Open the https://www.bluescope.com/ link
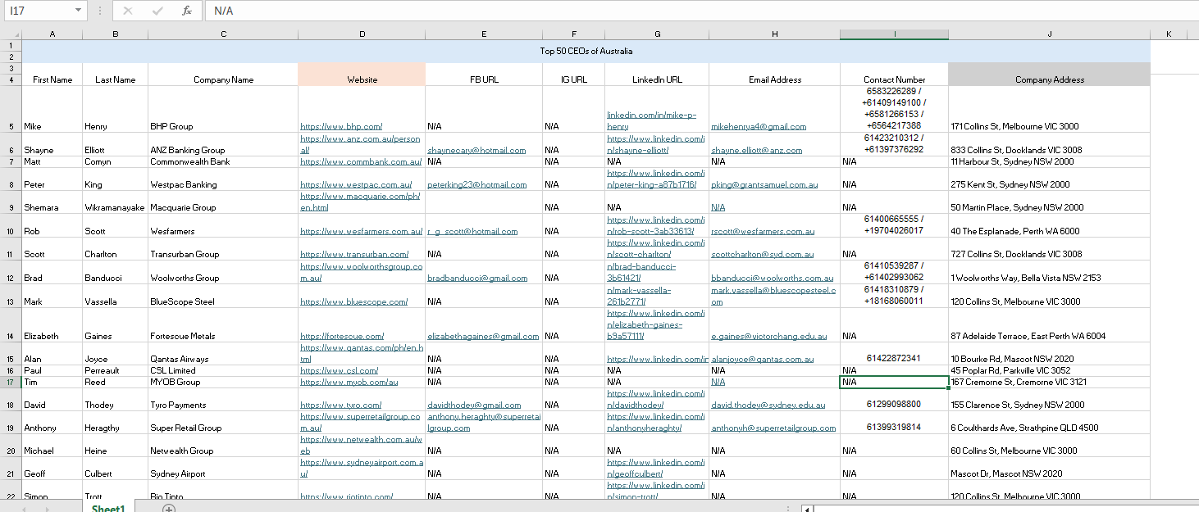The width and height of the screenshot is (1199, 512). (x=354, y=302)
